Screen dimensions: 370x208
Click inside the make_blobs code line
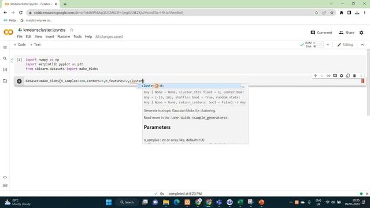(84, 81)
